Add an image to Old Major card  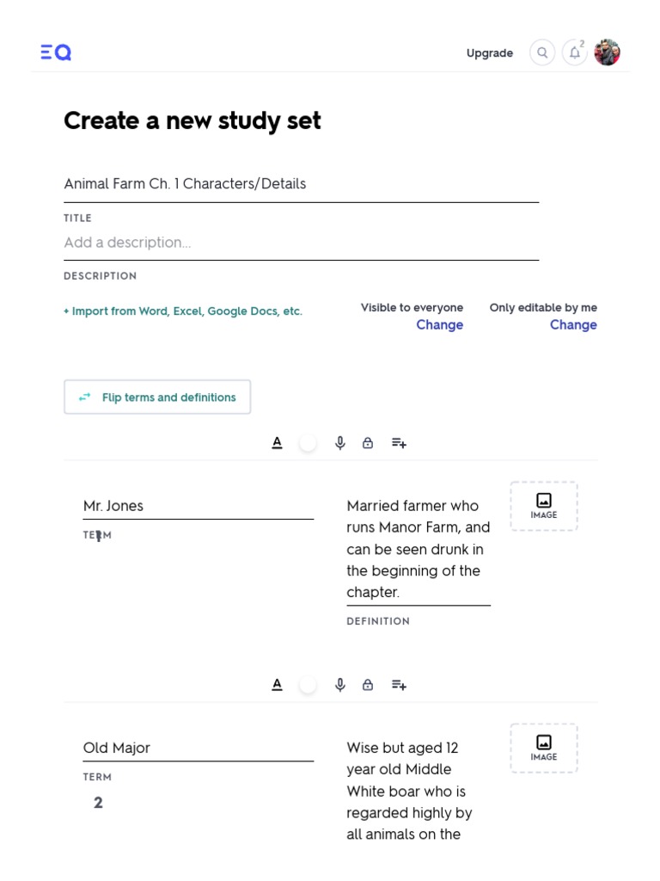543,748
